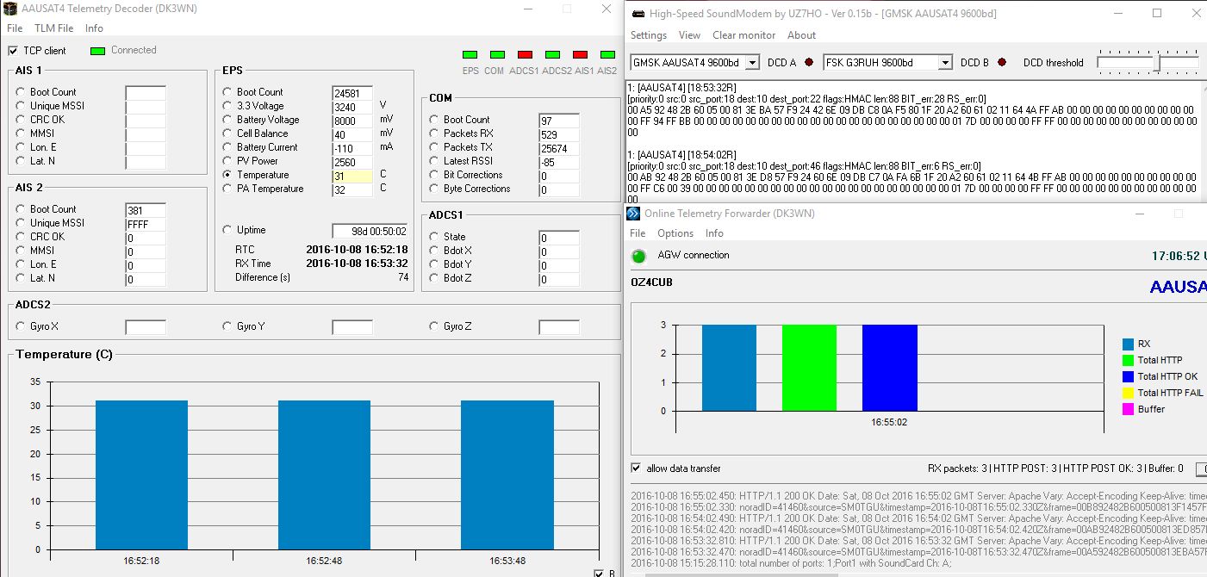Click the SoundModem window title icon
Screen dimensions: 1207x577
pos(638,14)
